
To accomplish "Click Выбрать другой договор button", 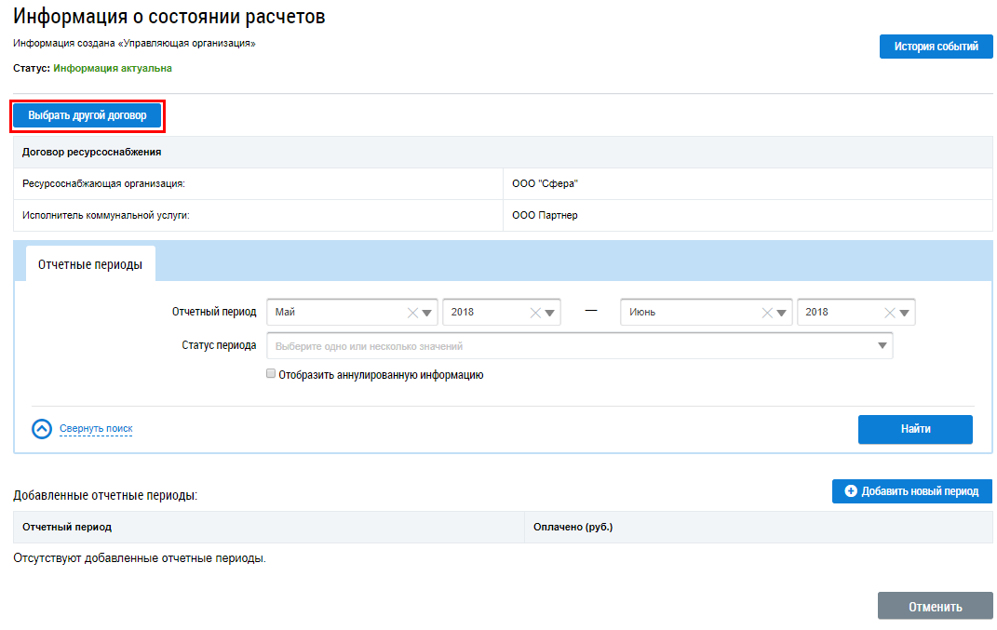I will click(x=88, y=115).
